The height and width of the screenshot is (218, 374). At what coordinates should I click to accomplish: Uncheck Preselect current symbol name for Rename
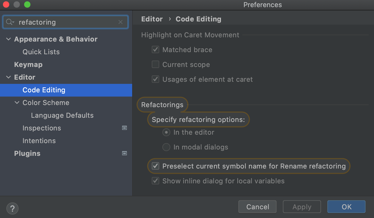point(155,166)
